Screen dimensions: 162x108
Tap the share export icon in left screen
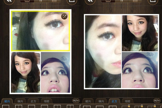point(72,1)
